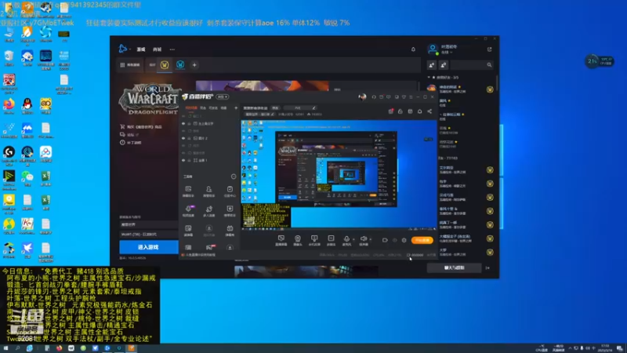Open the forums link under WoW logo
Image resolution: width=627 pixels, height=353 pixels.
click(129, 135)
